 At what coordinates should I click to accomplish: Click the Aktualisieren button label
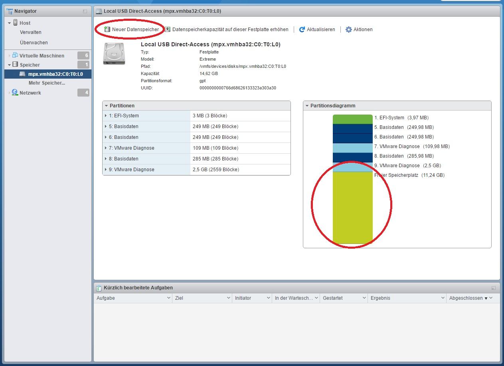tap(321, 30)
